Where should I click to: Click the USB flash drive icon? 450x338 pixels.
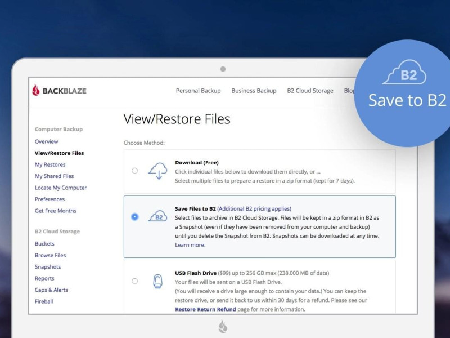(x=157, y=281)
